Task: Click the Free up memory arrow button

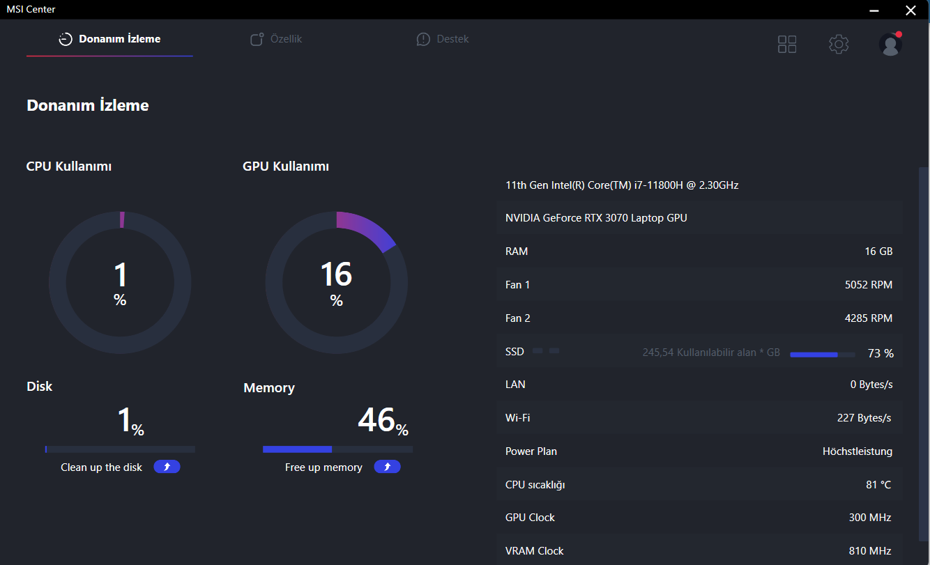Action: point(387,467)
